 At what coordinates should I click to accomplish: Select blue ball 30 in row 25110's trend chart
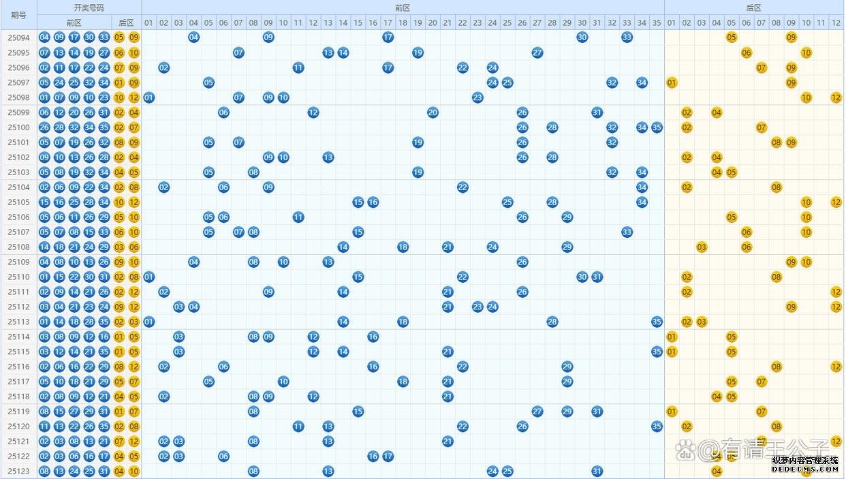point(582,277)
